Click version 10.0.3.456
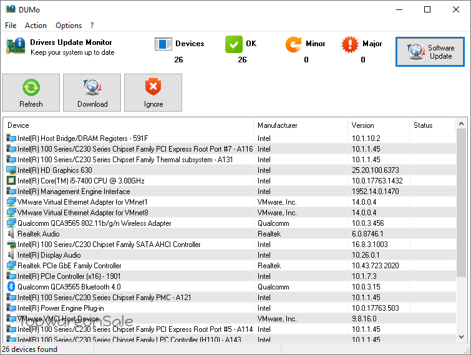 tap(368, 223)
